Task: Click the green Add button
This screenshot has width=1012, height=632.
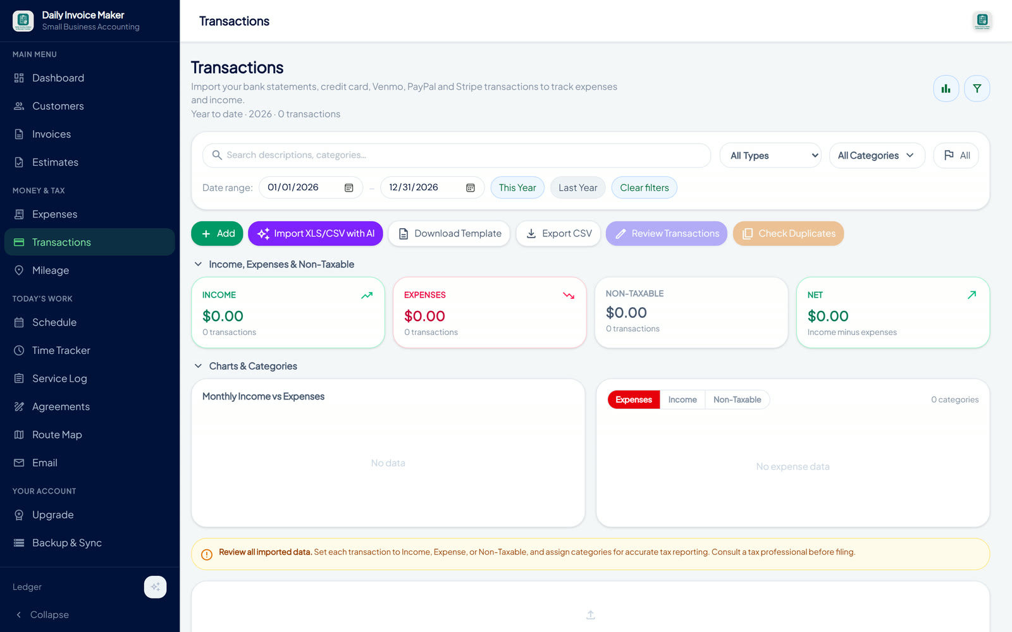Action: point(217,233)
